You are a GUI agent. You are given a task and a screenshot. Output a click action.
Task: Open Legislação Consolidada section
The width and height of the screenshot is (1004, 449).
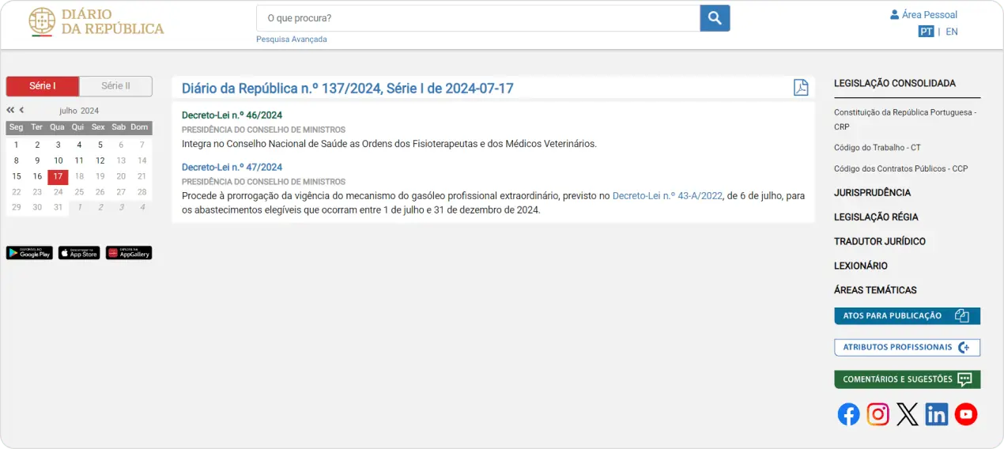(895, 83)
